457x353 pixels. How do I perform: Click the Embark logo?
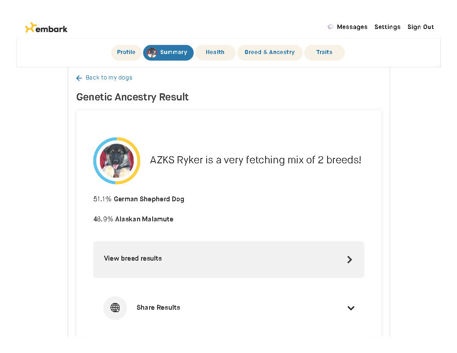(46, 28)
